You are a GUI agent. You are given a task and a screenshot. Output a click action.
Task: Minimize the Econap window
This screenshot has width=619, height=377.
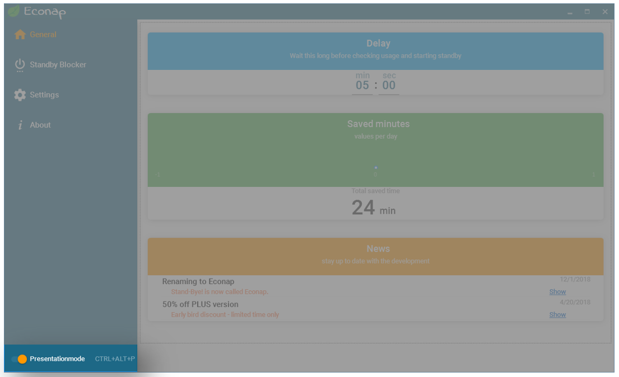[570, 12]
